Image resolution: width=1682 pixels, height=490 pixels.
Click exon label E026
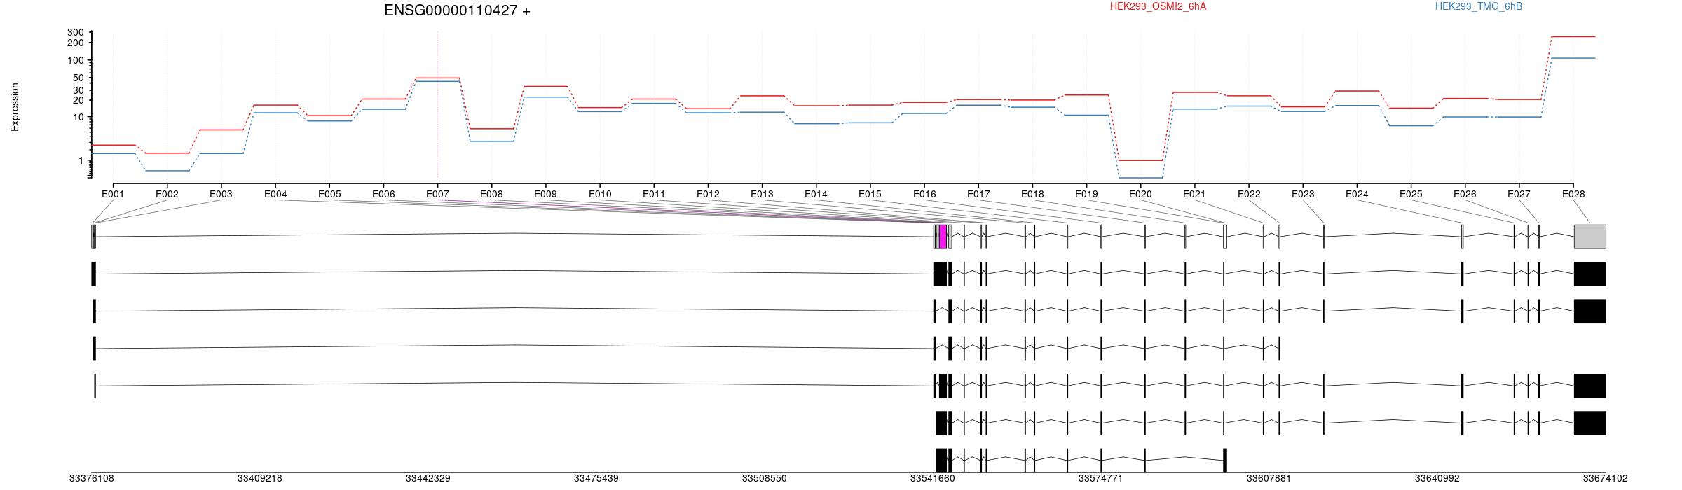[x=1465, y=194]
